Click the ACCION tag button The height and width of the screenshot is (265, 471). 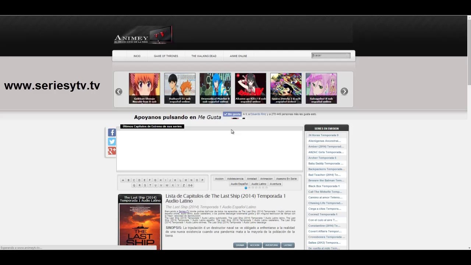click(255, 245)
